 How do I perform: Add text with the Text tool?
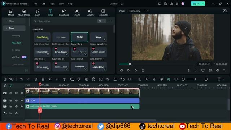(x=65, y=79)
